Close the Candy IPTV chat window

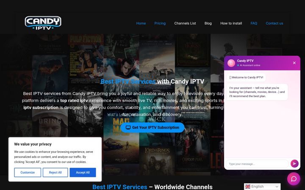pyautogui.click(x=294, y=63)
